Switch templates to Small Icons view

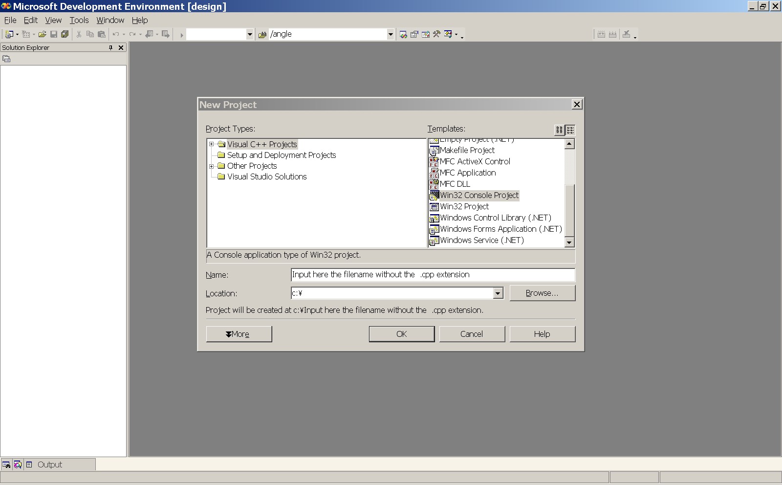point(570,130)
